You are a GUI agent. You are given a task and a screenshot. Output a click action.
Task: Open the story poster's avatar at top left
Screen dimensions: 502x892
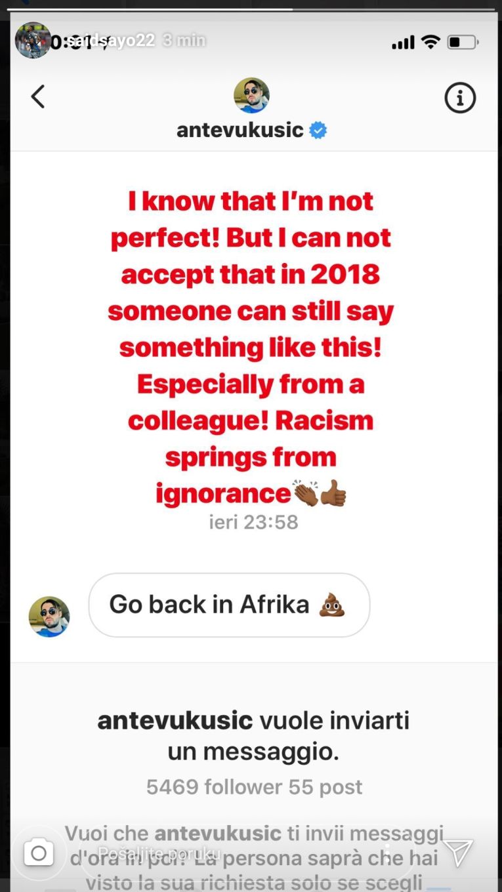32,41
